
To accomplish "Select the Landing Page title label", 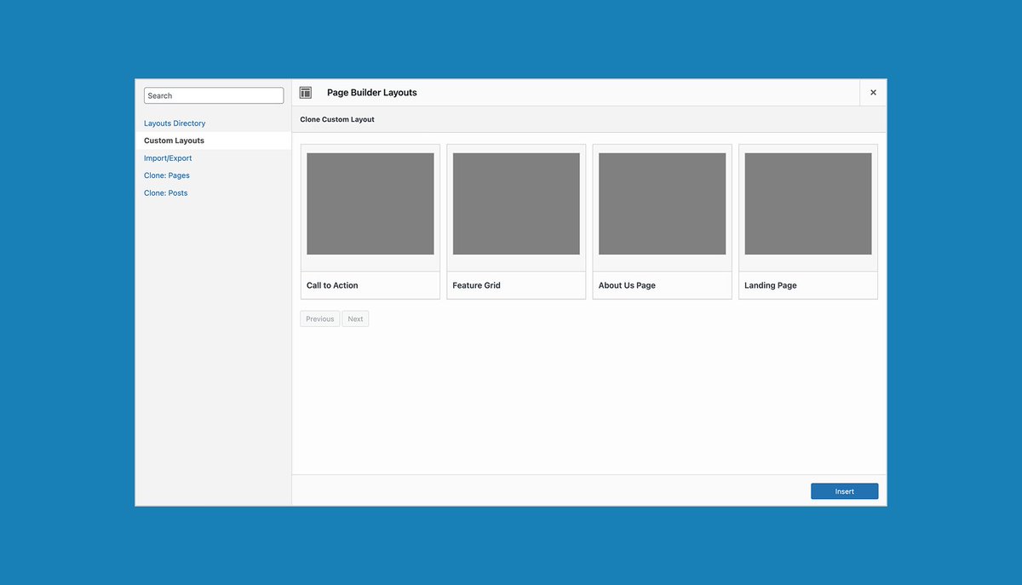I will click(770, 285).
